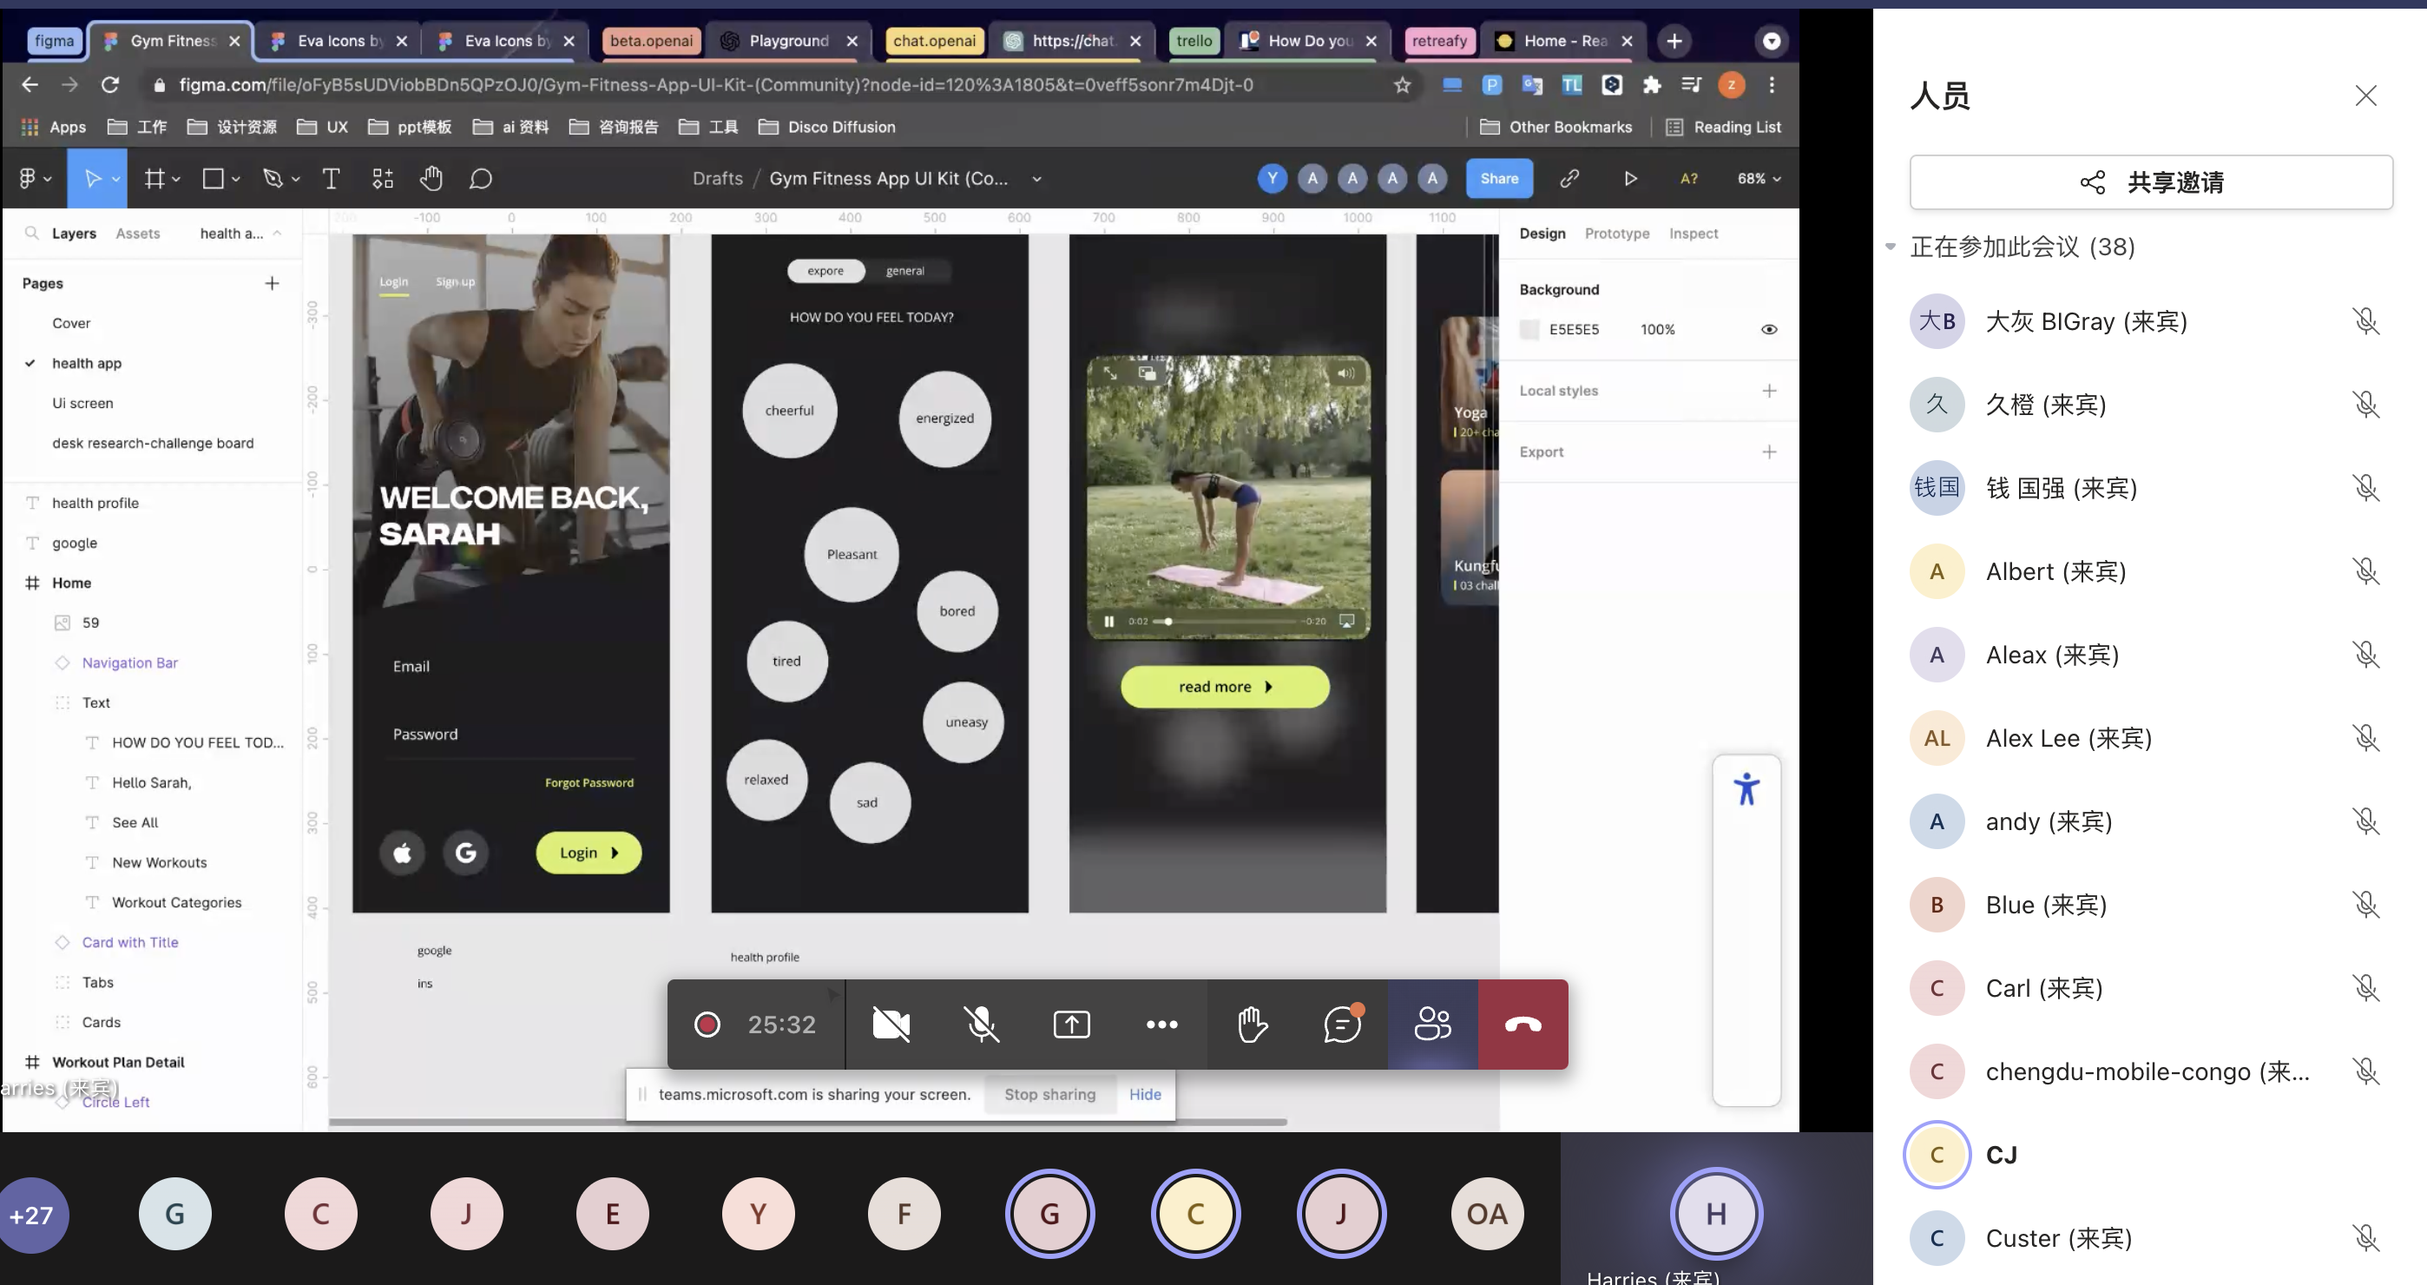Screen dimensions: 2427x1285
Task: Click the video progress slider in canvas
Action: 1226,622
